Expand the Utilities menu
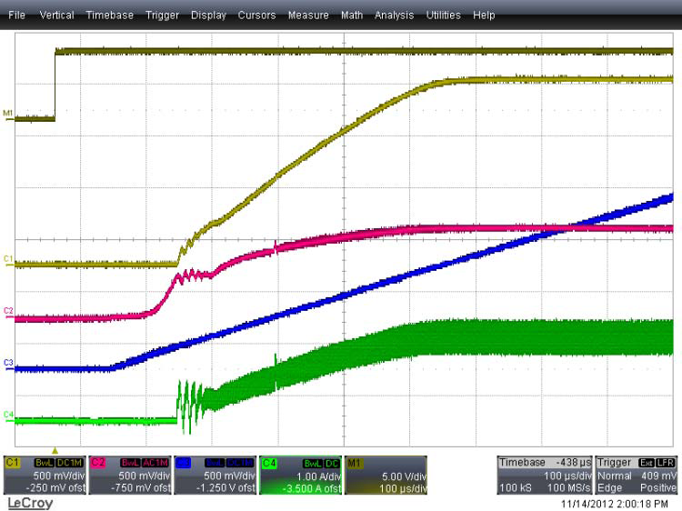Screen dimensions: 682x511 (x=443, y=15)
